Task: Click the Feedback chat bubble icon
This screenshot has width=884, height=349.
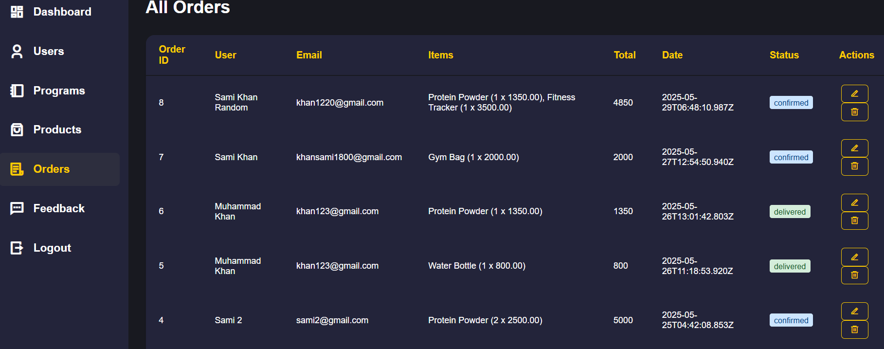Action: click(x=17, y=208)
